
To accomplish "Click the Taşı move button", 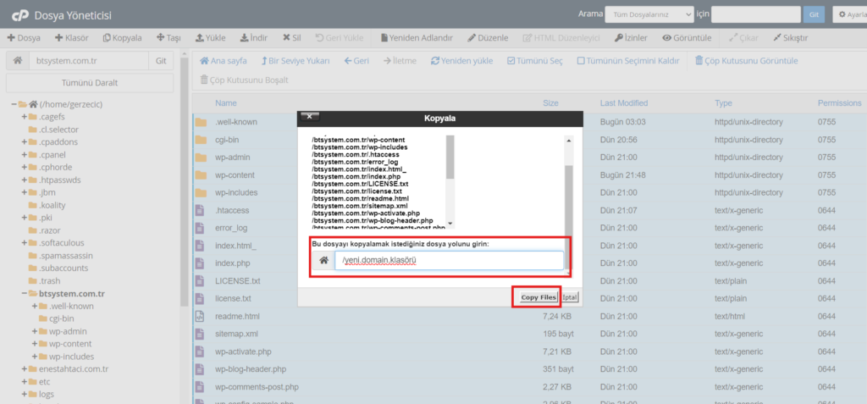I will click(x=169, y=37).
